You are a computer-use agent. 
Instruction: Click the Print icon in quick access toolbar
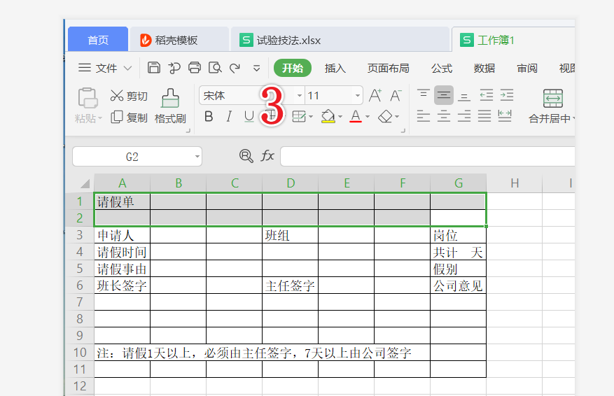click(x=194, y=68)
